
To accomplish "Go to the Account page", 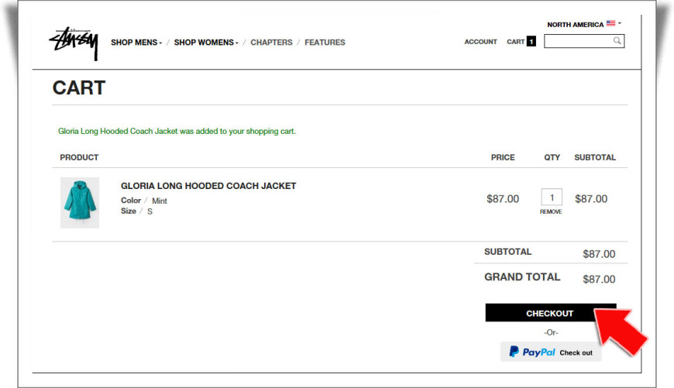I will click(480, 42).
